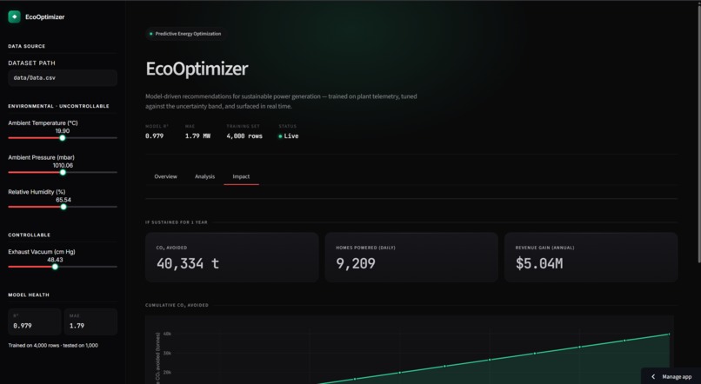The height and width of the screenshot is (384, 701).
Task: Click the Predictive Energy Optimization badge
Action: [185, 34]
